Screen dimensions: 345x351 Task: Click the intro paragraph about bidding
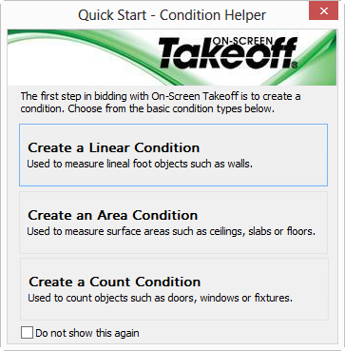point(161,102)
